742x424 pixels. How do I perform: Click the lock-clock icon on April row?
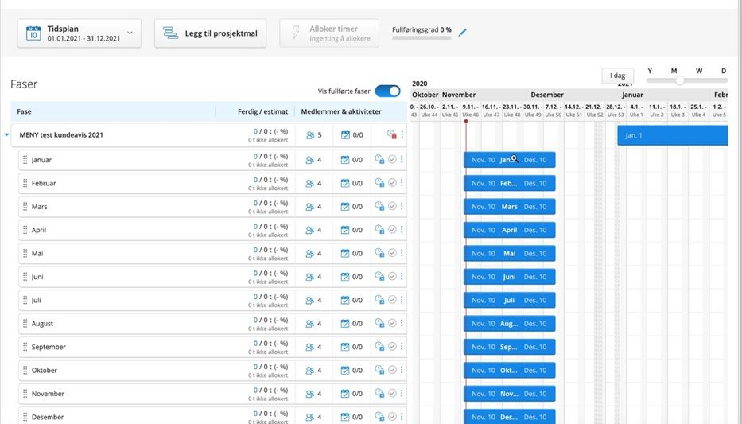tap(379, 230)
